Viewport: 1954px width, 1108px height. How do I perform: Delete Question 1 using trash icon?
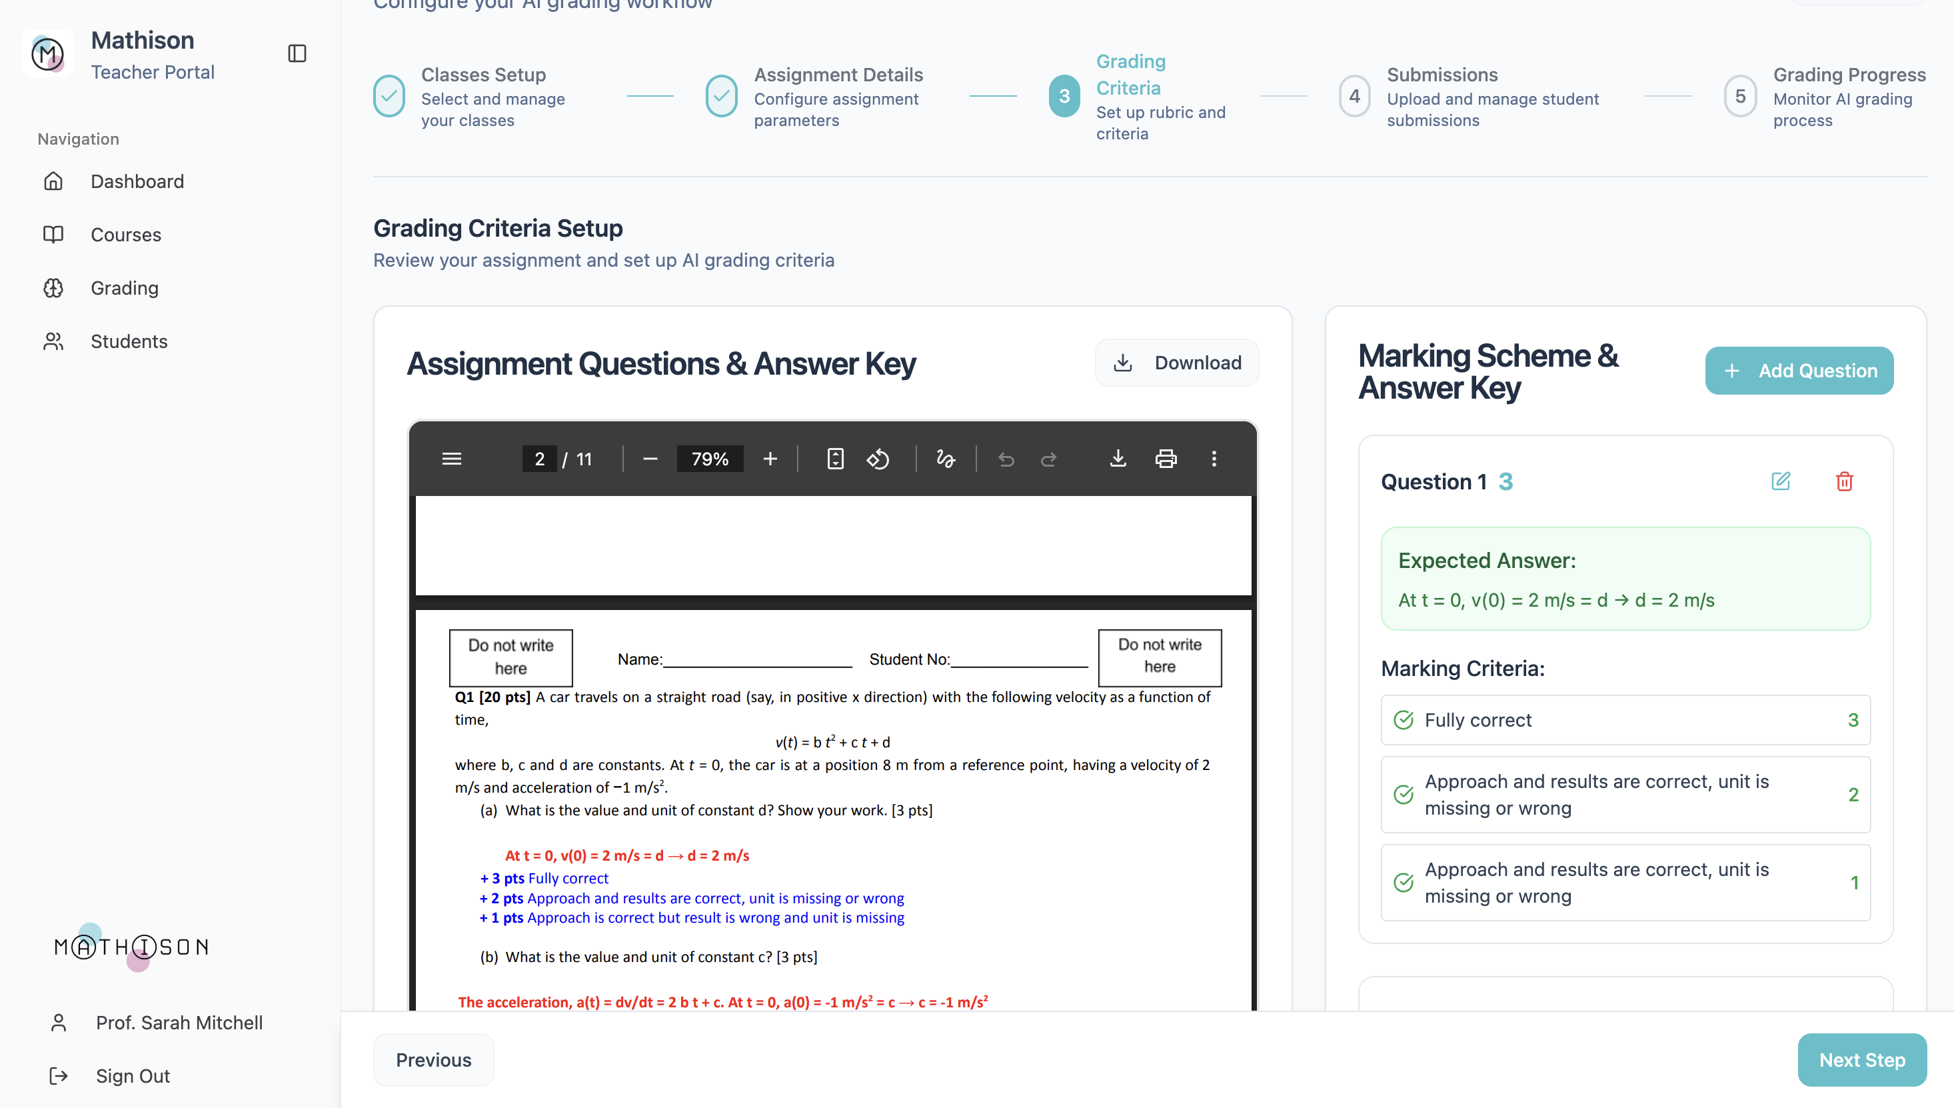tap(1844, 481)
